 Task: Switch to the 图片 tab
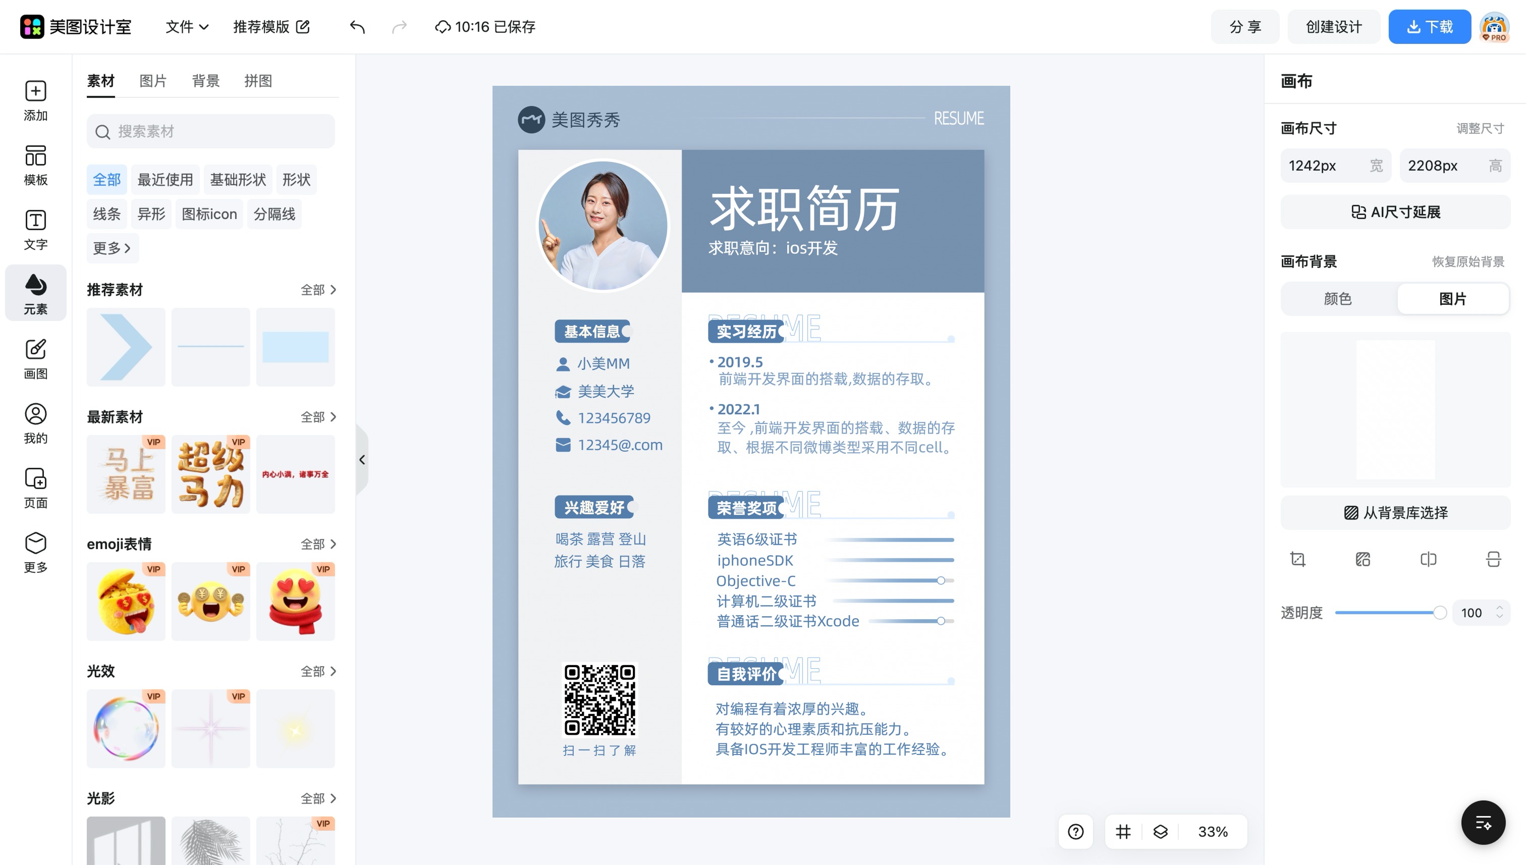coord(153,81)
